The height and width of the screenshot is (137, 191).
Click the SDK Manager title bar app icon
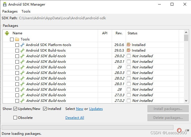pos(5,4)
